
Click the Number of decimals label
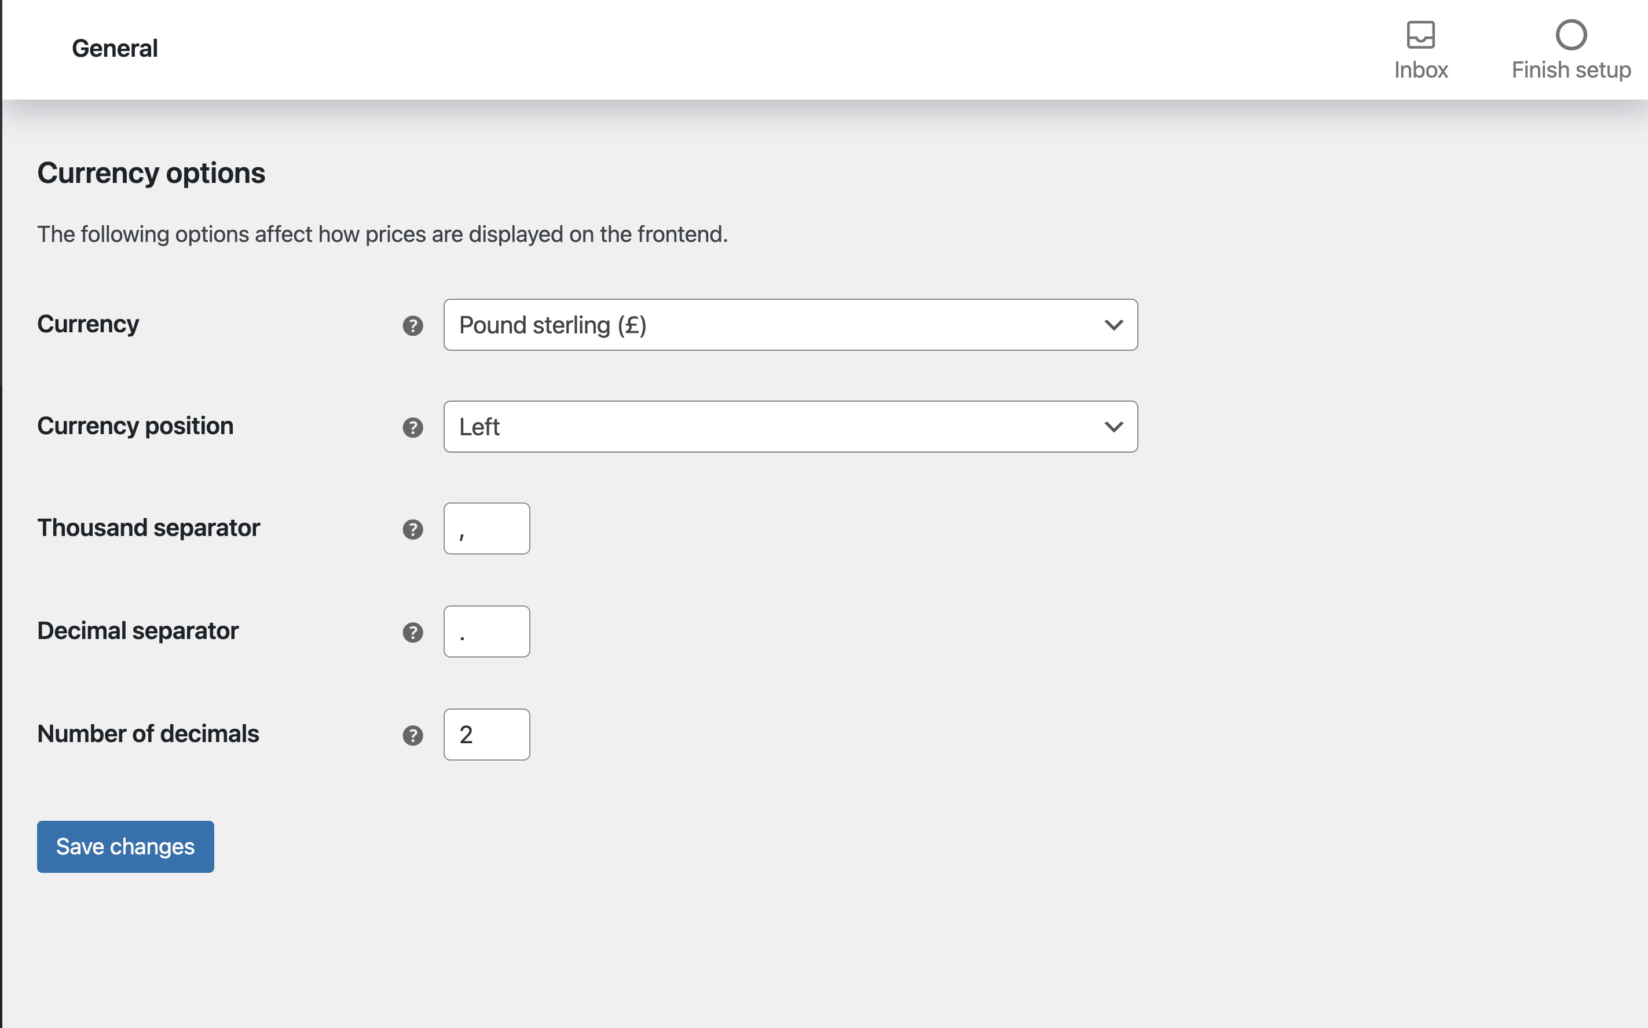(148, 733)
